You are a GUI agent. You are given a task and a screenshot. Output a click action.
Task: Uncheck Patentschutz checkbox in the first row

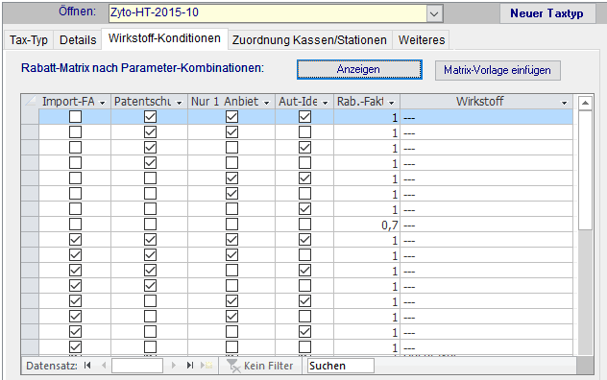(x=150, y=116)
